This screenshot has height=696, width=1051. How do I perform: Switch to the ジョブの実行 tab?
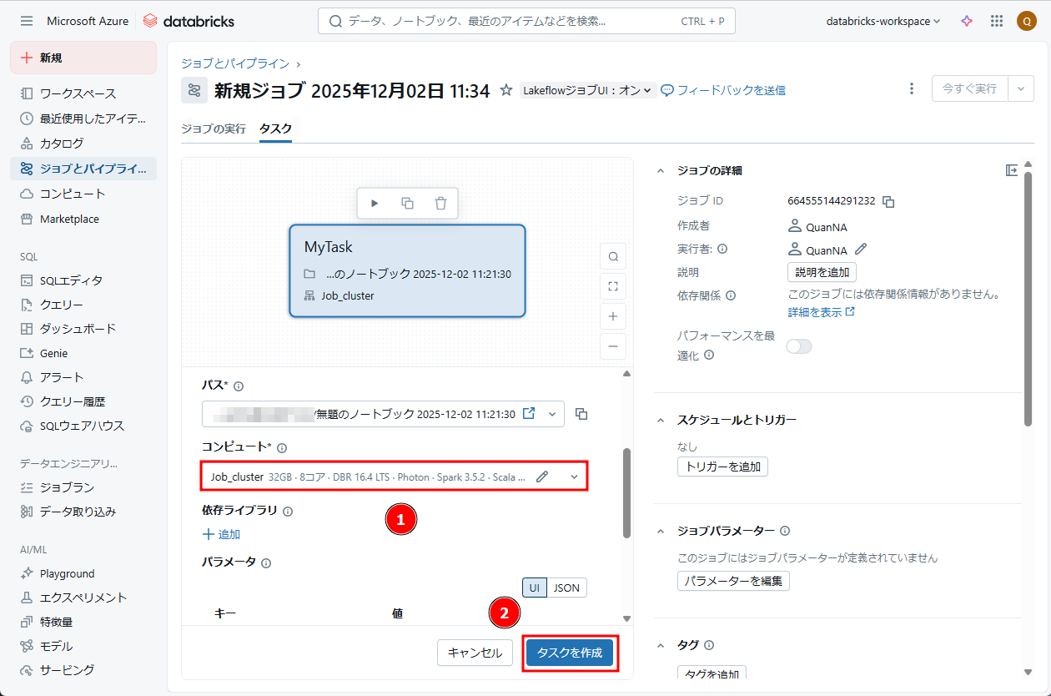(x=214, y=129)
